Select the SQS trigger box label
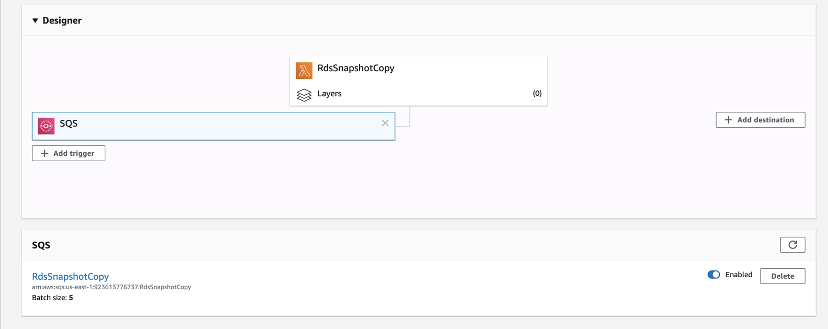 tap(69, 123)
